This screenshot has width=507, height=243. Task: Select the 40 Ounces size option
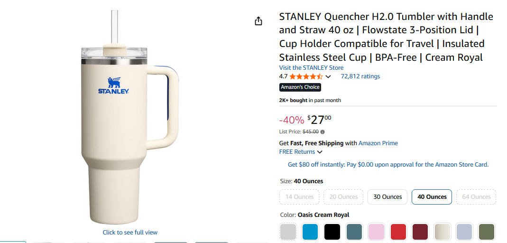pyautogui.click(x=432, y=197)
